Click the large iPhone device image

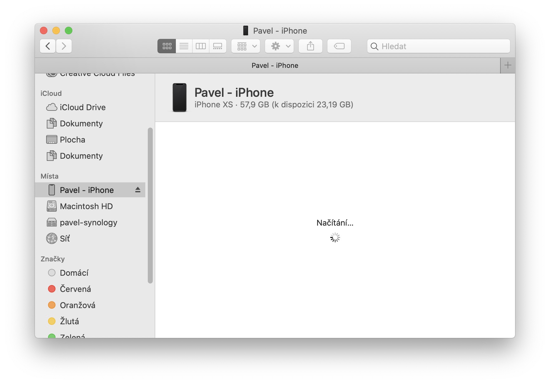tap(180, 97)
